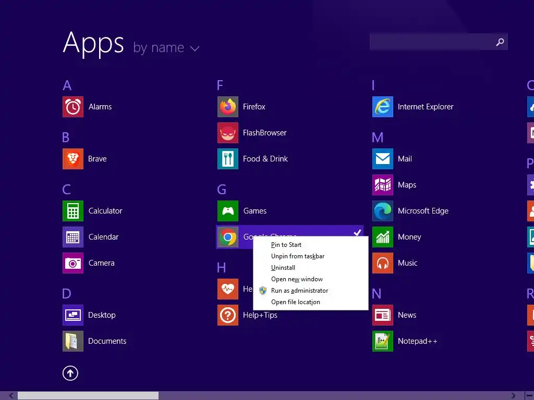Click the scrollbar left arrow
534x400 pixels.
coord(11,396)
